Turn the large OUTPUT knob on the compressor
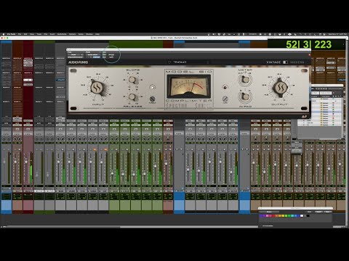The image size is (349, 261). [281, 87]
